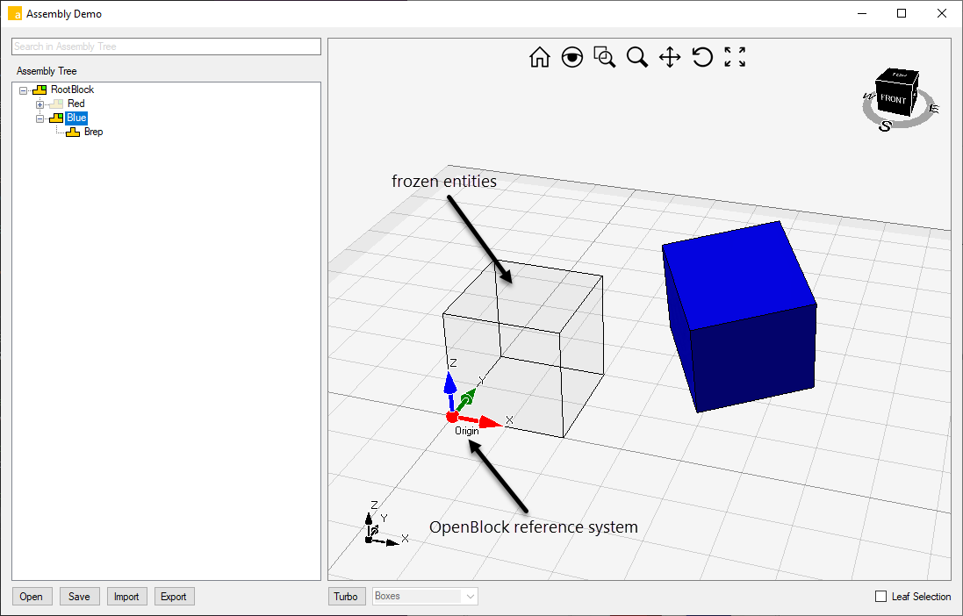Collapse the Blue block node
This screenshot has height=616, width=963.
pyautogui.click(x=39, y=118)
